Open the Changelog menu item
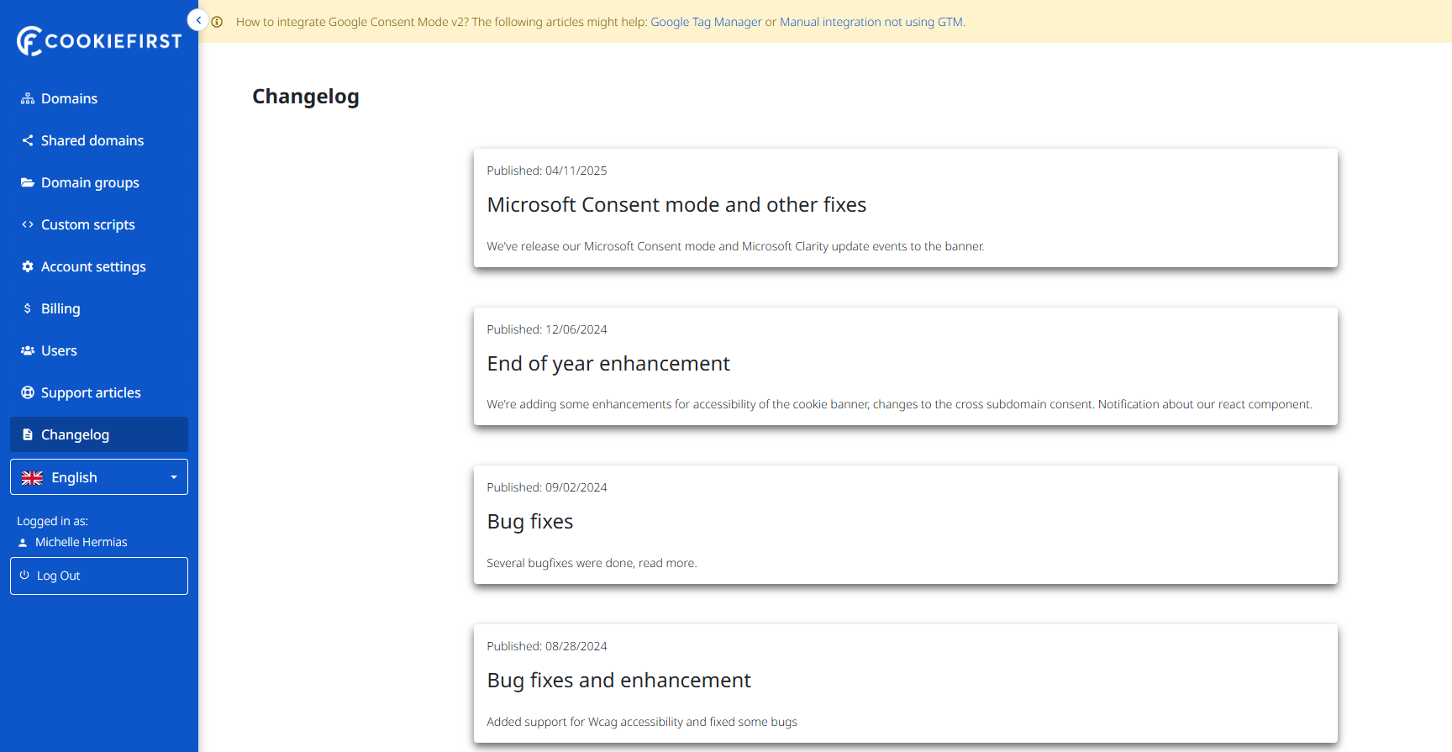Image resolution: width=1452 pixels, height=752 pixels. click(99, 434)
